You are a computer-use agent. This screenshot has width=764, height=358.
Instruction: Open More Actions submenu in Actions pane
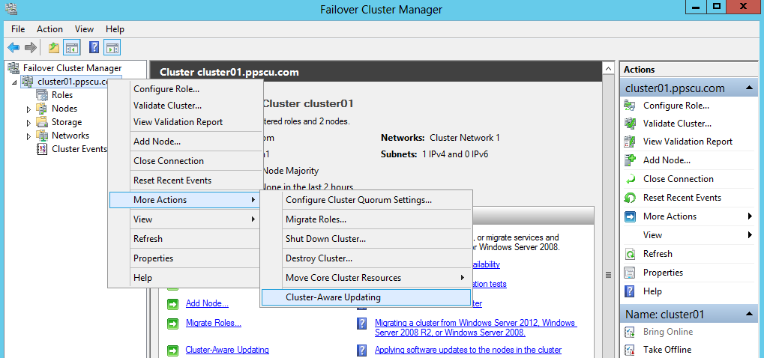pyautogui.click(x=689, y=216)
